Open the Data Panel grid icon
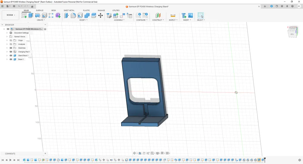Screen dimensions: 303x164 point(2,6)
